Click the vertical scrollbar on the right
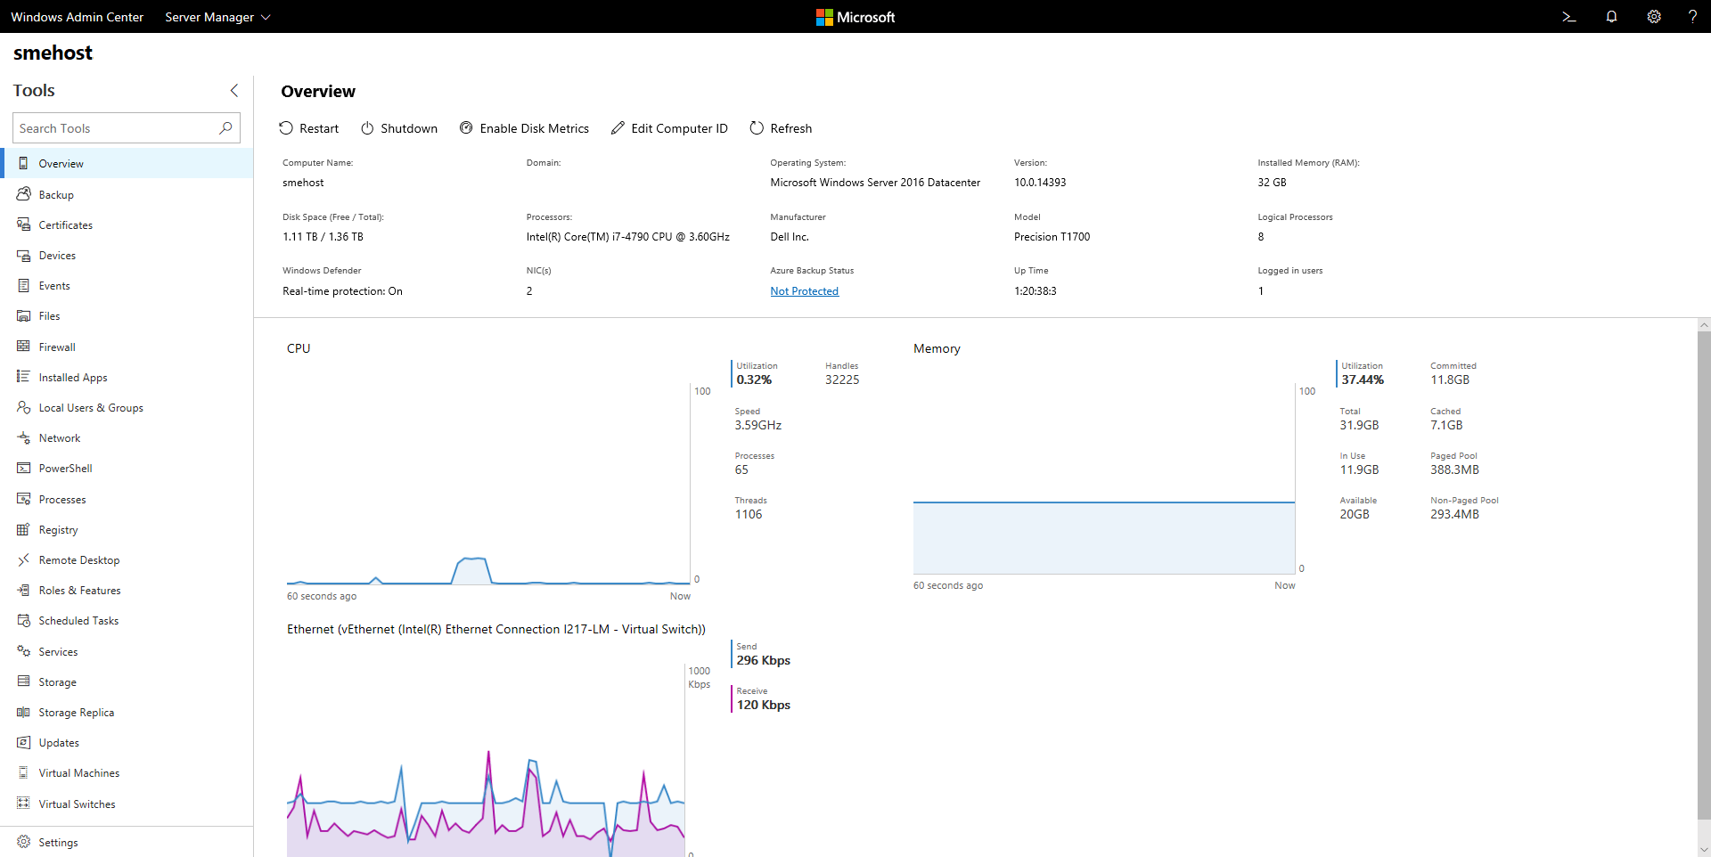This screenshot has height=857, width=1711. pos(1704,579)
